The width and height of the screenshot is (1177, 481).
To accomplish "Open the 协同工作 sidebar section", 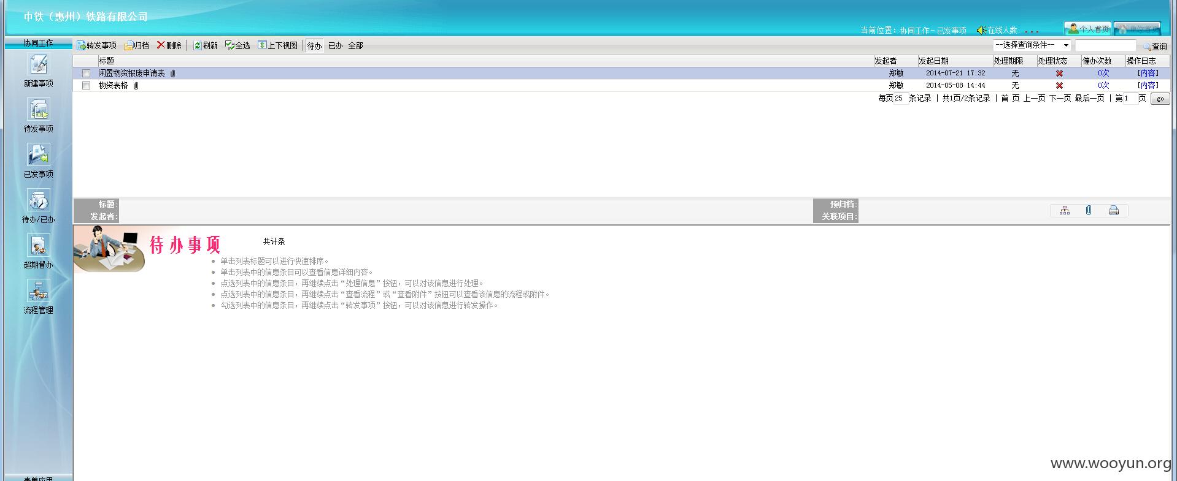I will [x=38, y=43].
